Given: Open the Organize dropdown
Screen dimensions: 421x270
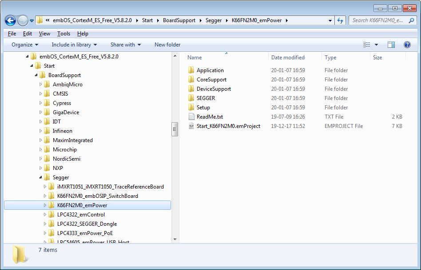Looking at the screenshot, I should 24,44.
